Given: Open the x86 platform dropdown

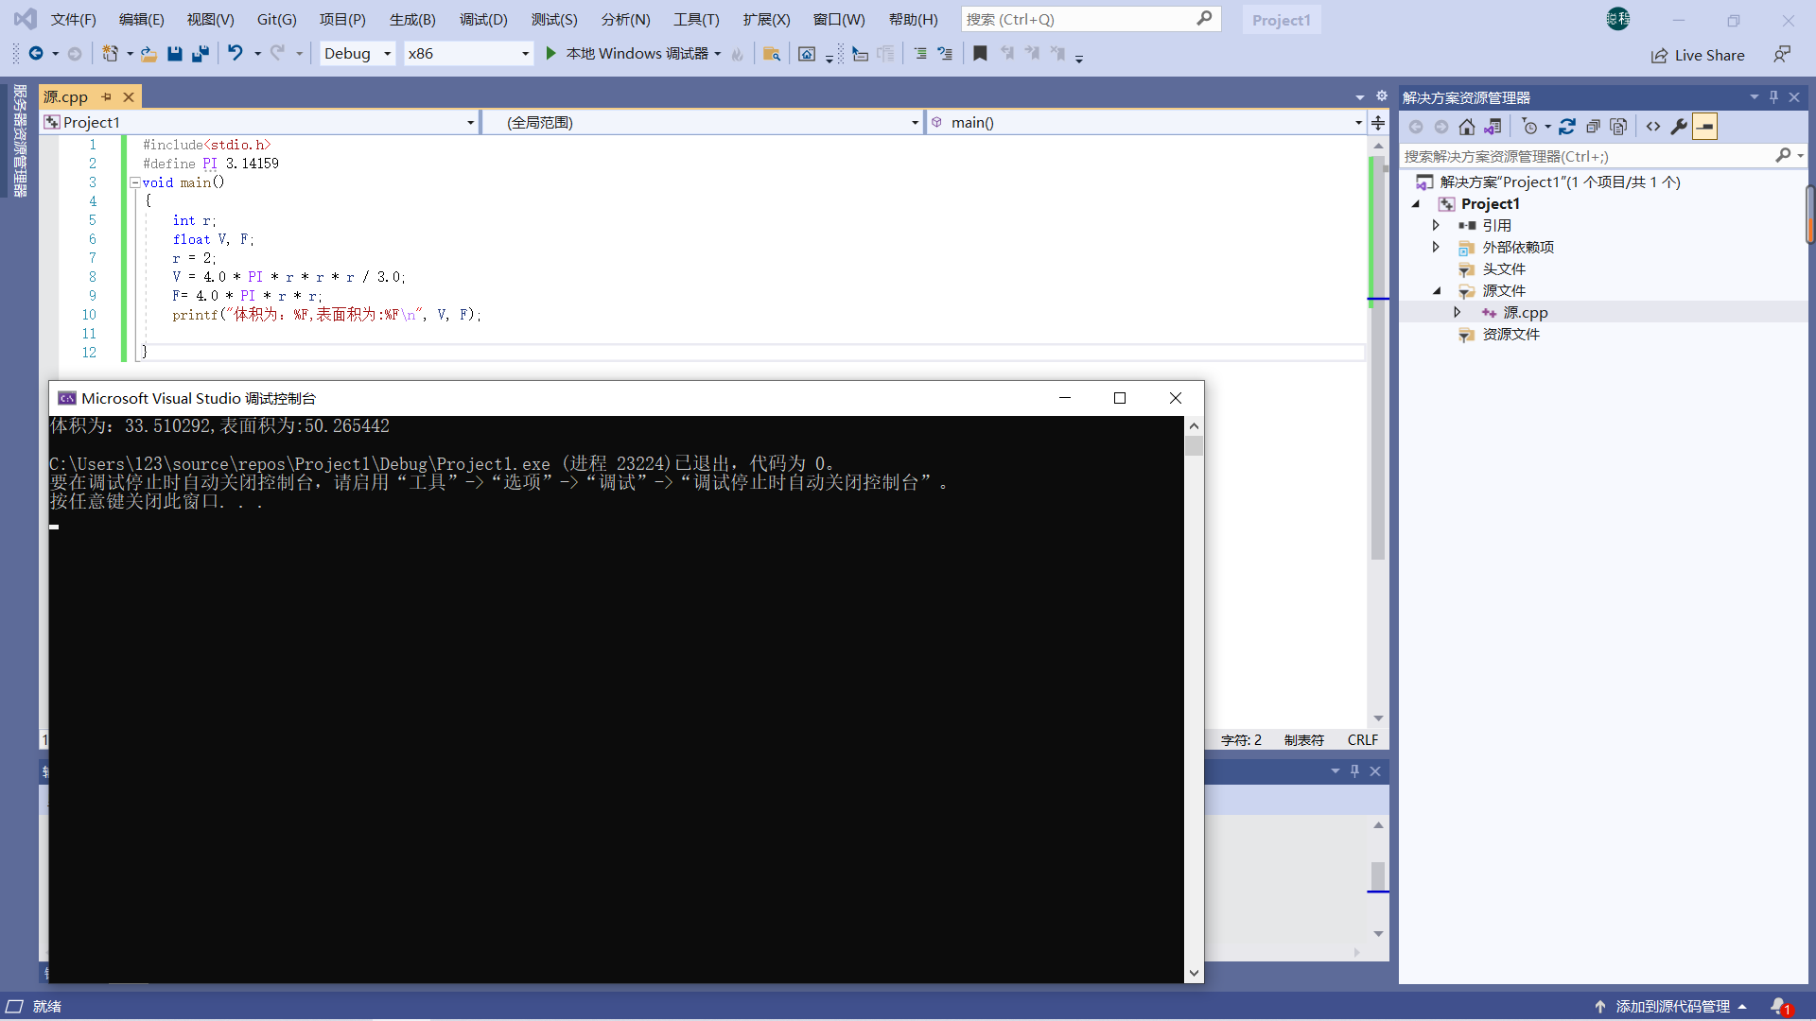Looking at the screenshot, I should tap(467, 54).
